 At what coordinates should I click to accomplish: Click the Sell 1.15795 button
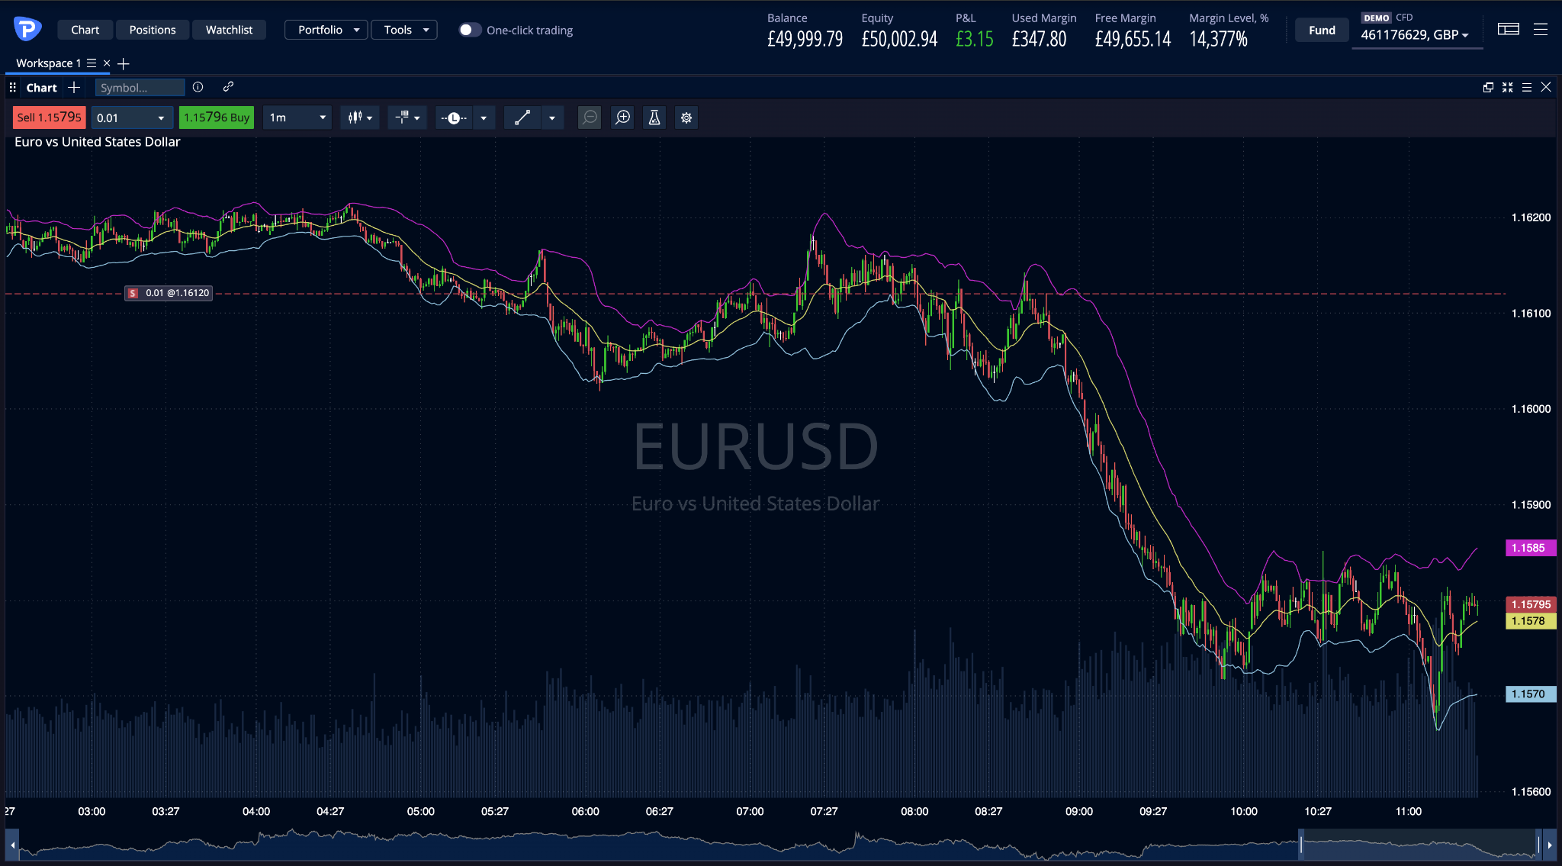point(50,118)
